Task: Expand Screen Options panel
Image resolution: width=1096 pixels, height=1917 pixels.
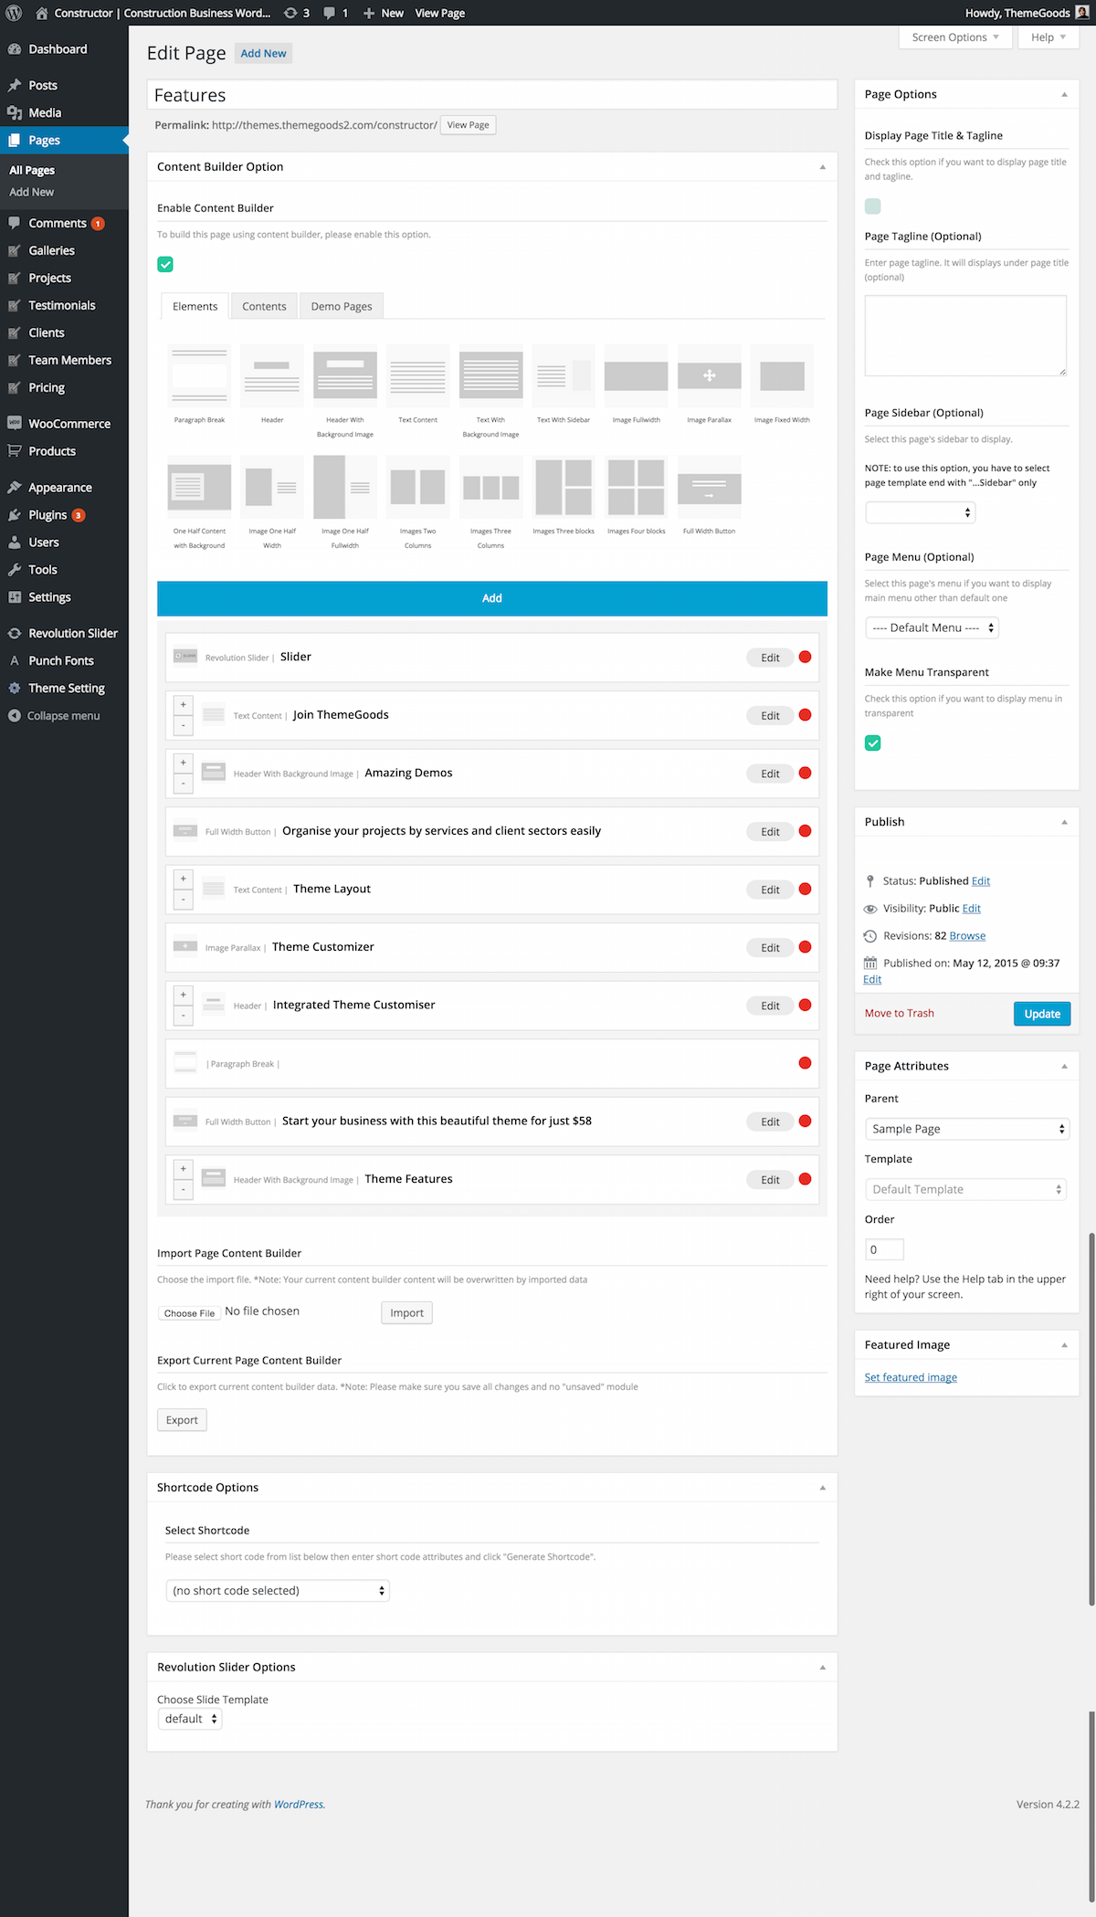Action: (x=954, y=37)
